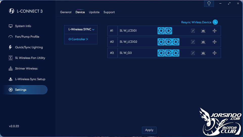
Task: Click the lighting icon on the SL W_LCDG1 row
Action: click(x=203, y=31)
